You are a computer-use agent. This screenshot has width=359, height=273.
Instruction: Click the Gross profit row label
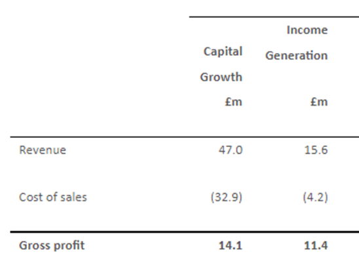[52, 245]
